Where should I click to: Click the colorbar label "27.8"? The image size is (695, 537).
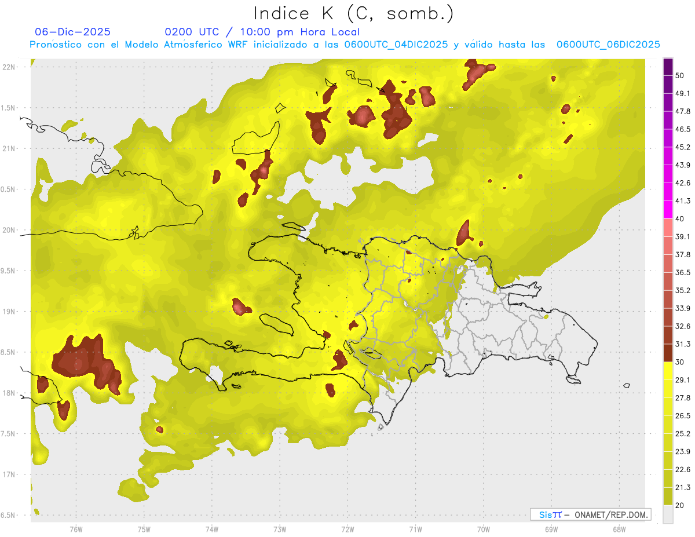682,398
